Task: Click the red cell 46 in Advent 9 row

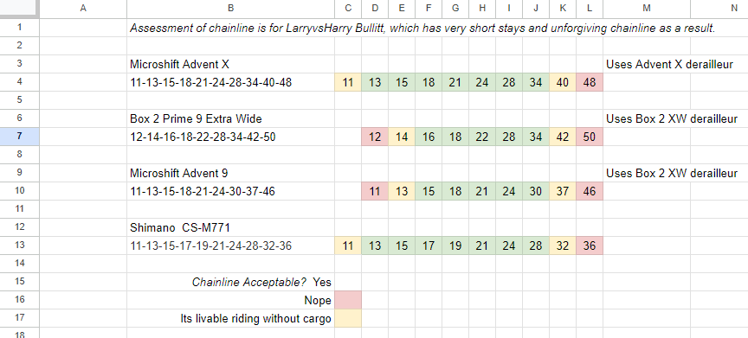Action: click(590, 191)
